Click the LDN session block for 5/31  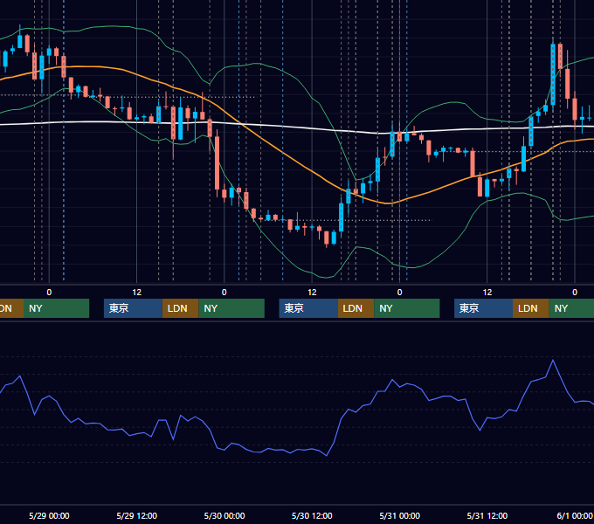pyautogui.click(x=531, y=308)
